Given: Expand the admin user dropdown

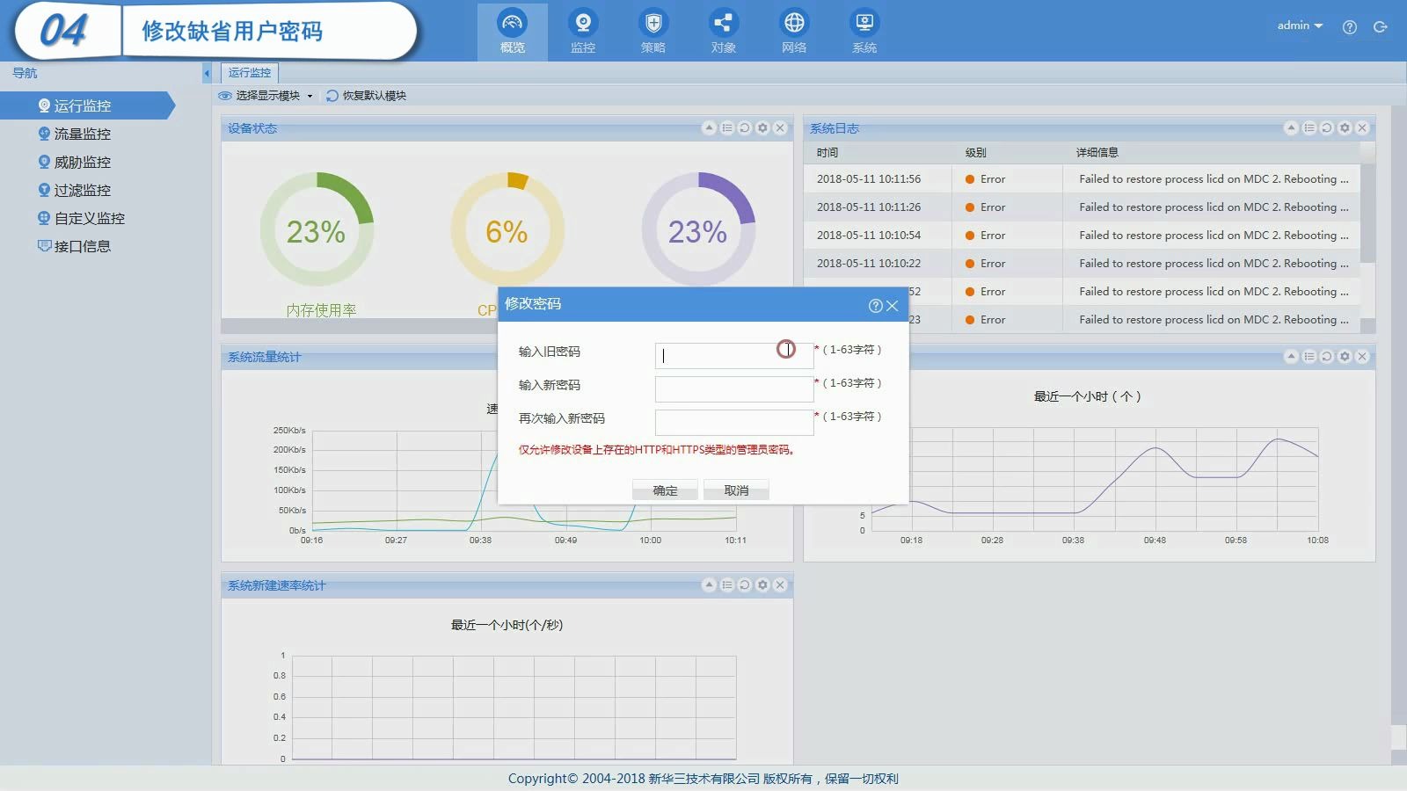Looking at the screenshot, I should (x=1300, y=25).
